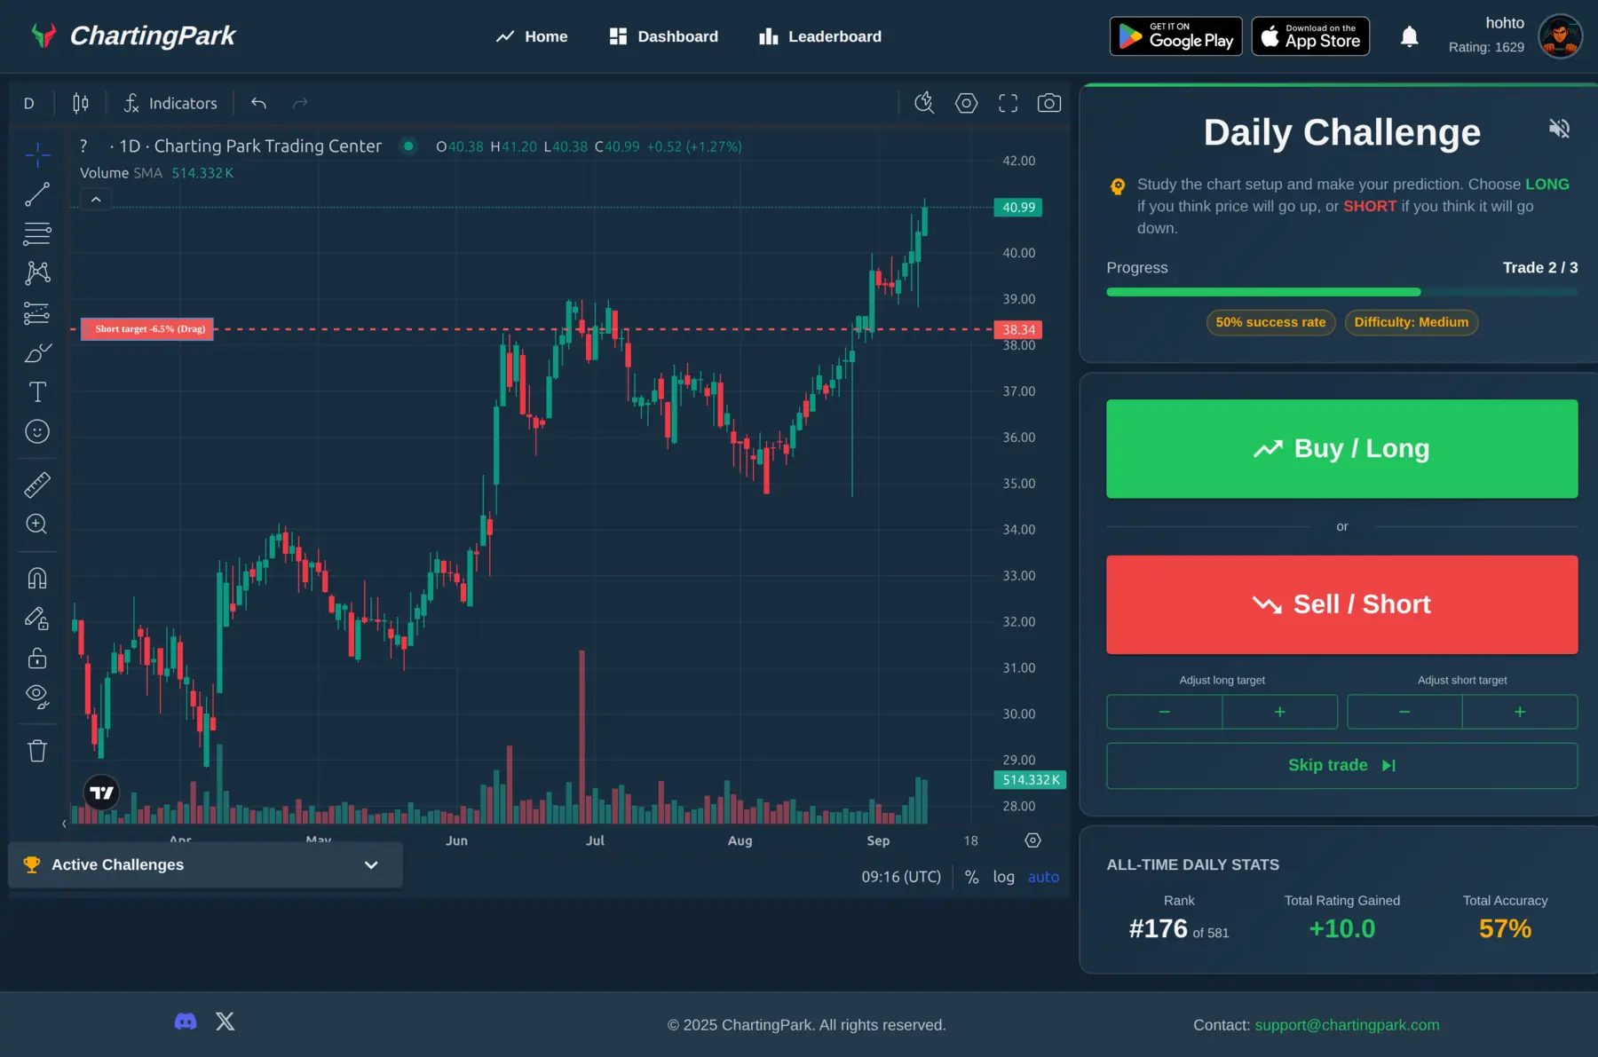Change the D timeframe interval
1598x1057 pixels.
[29, 103]
